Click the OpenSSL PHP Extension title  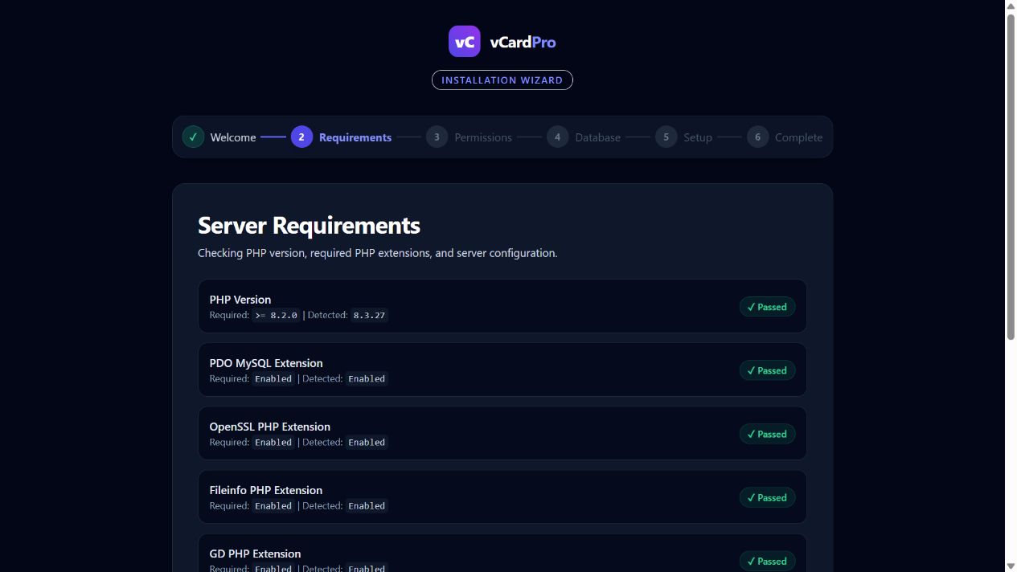point(270,427)
